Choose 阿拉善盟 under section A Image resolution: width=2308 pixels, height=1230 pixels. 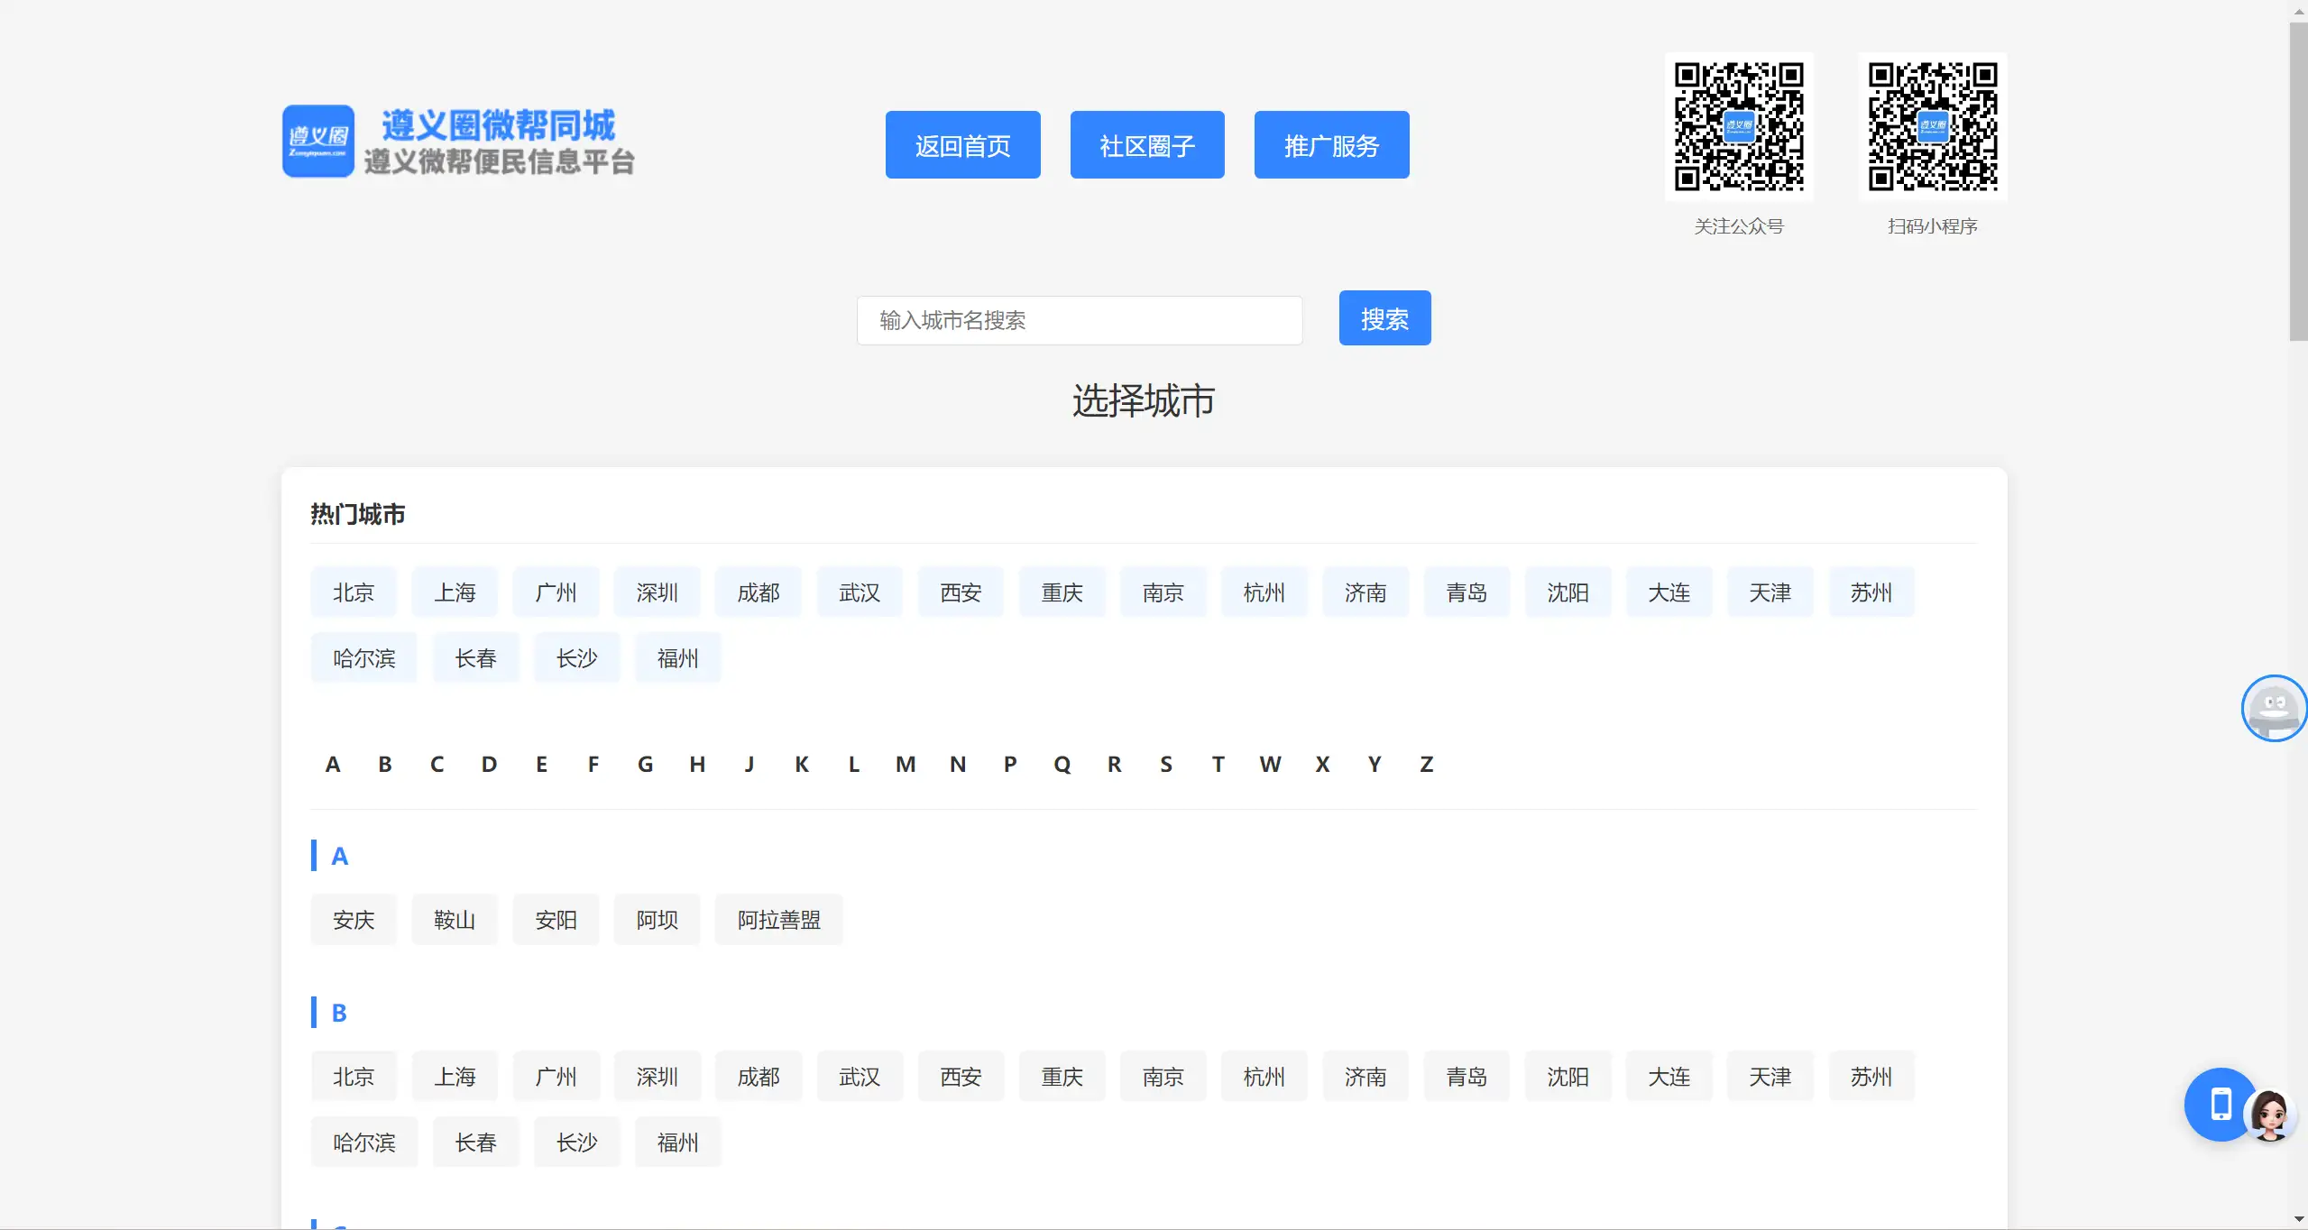(777, 919)
